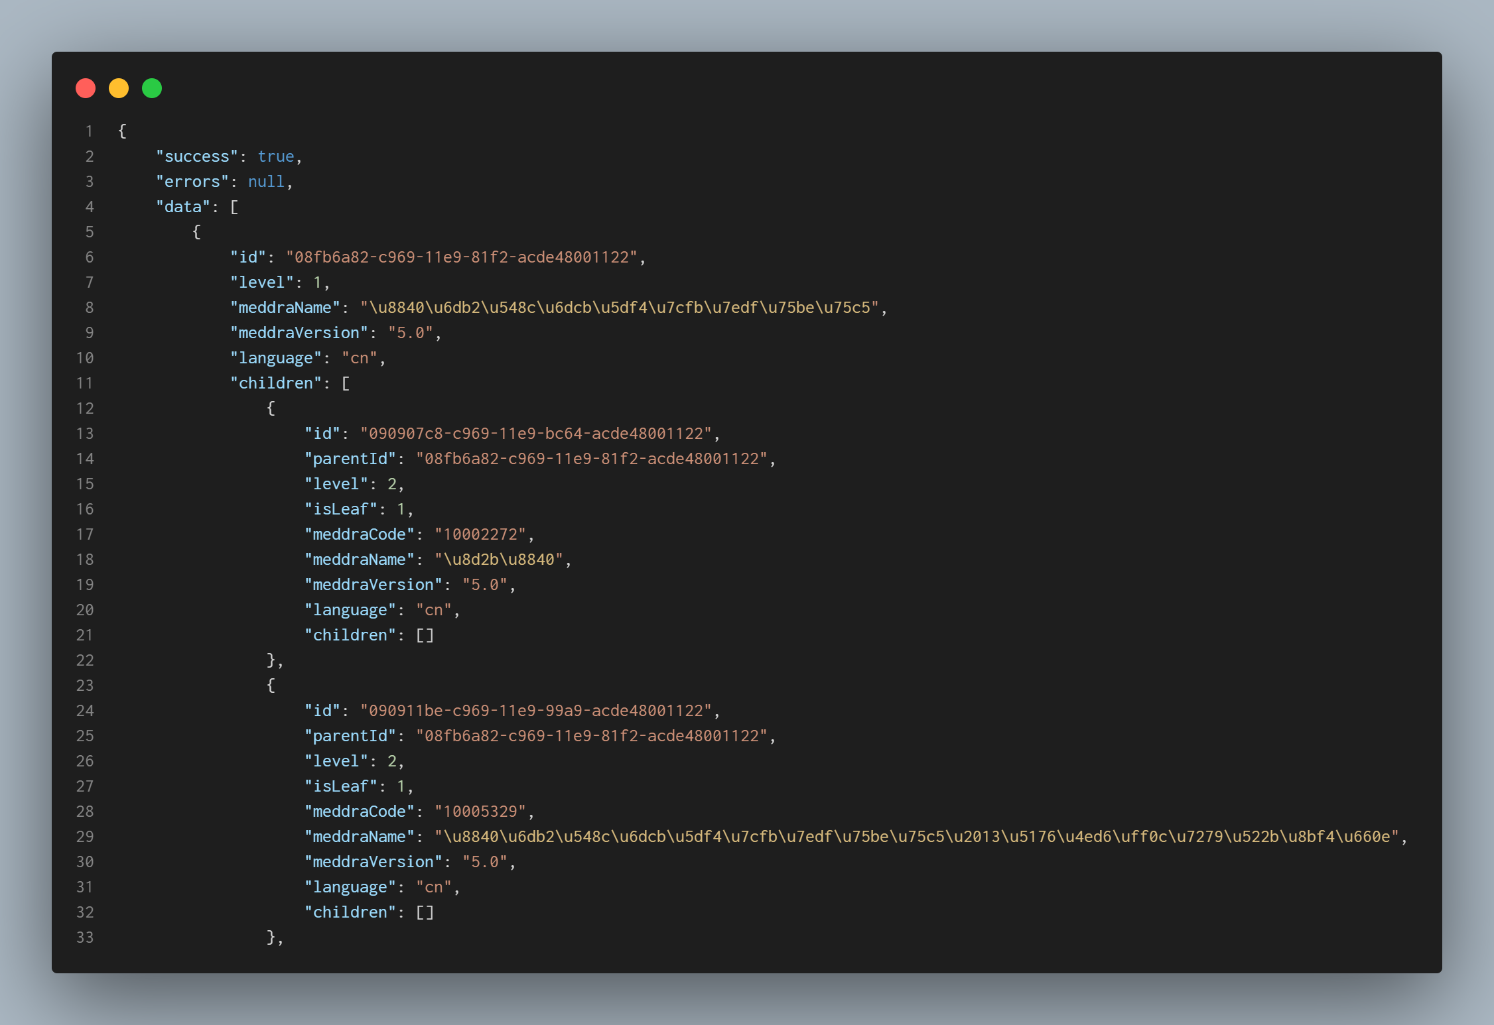Image resolution: width=1494 pixels, height=1025 pixels.
Task: Click the parentId value on line 25
Action: [x=592, y=736]
